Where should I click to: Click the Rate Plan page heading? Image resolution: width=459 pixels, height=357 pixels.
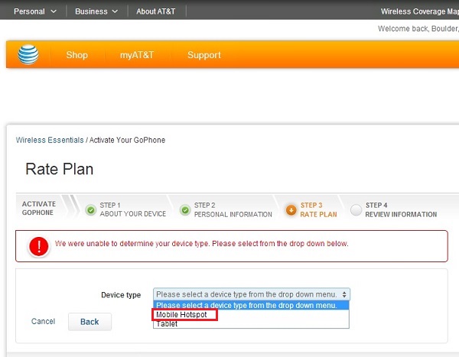pos(60,169)
